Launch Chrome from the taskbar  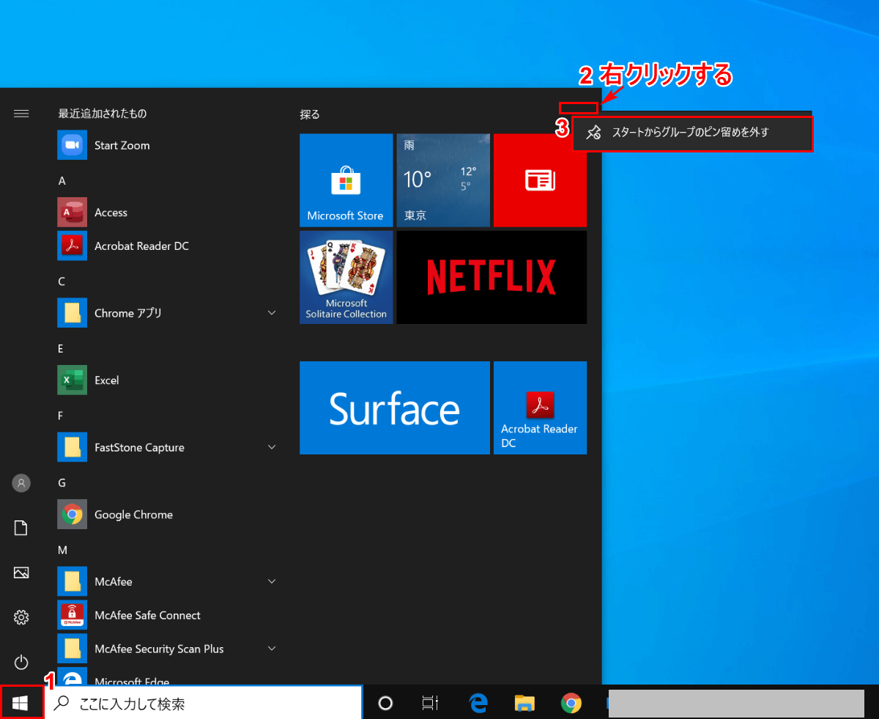click(571, 704)
